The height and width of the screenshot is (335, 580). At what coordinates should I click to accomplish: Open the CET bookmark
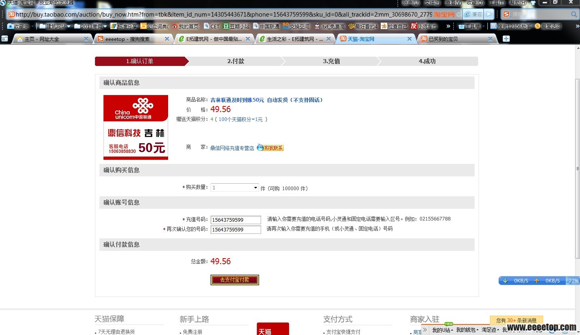click(211, 26)
